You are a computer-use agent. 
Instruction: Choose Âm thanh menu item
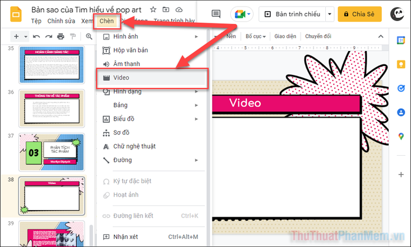tap(151, 64)
